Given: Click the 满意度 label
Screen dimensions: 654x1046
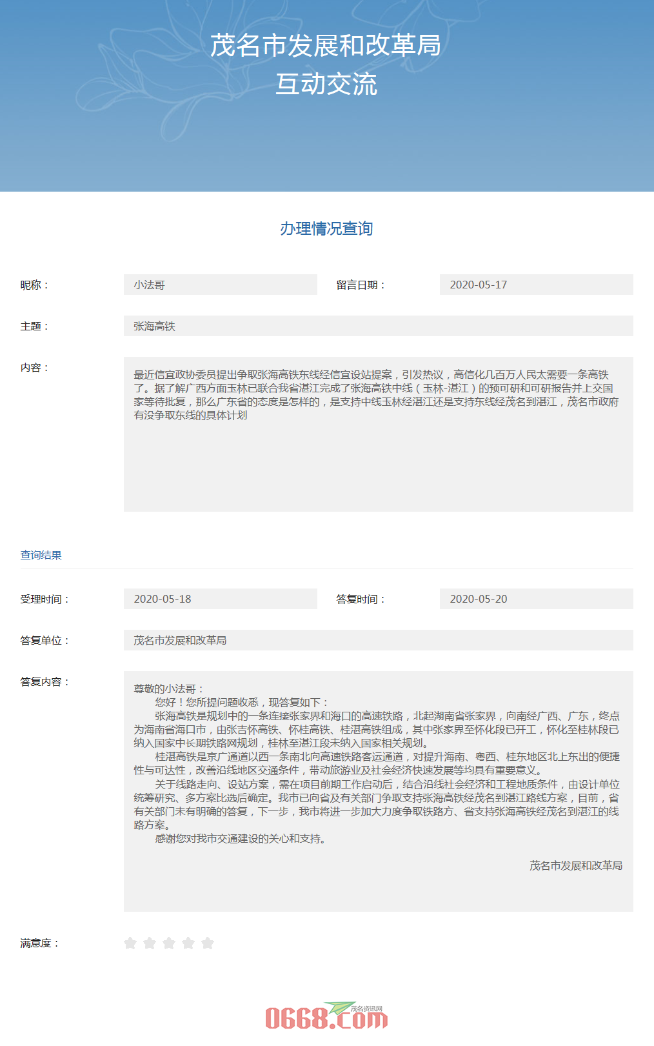Looking at the screenshot, I should 40,943.
